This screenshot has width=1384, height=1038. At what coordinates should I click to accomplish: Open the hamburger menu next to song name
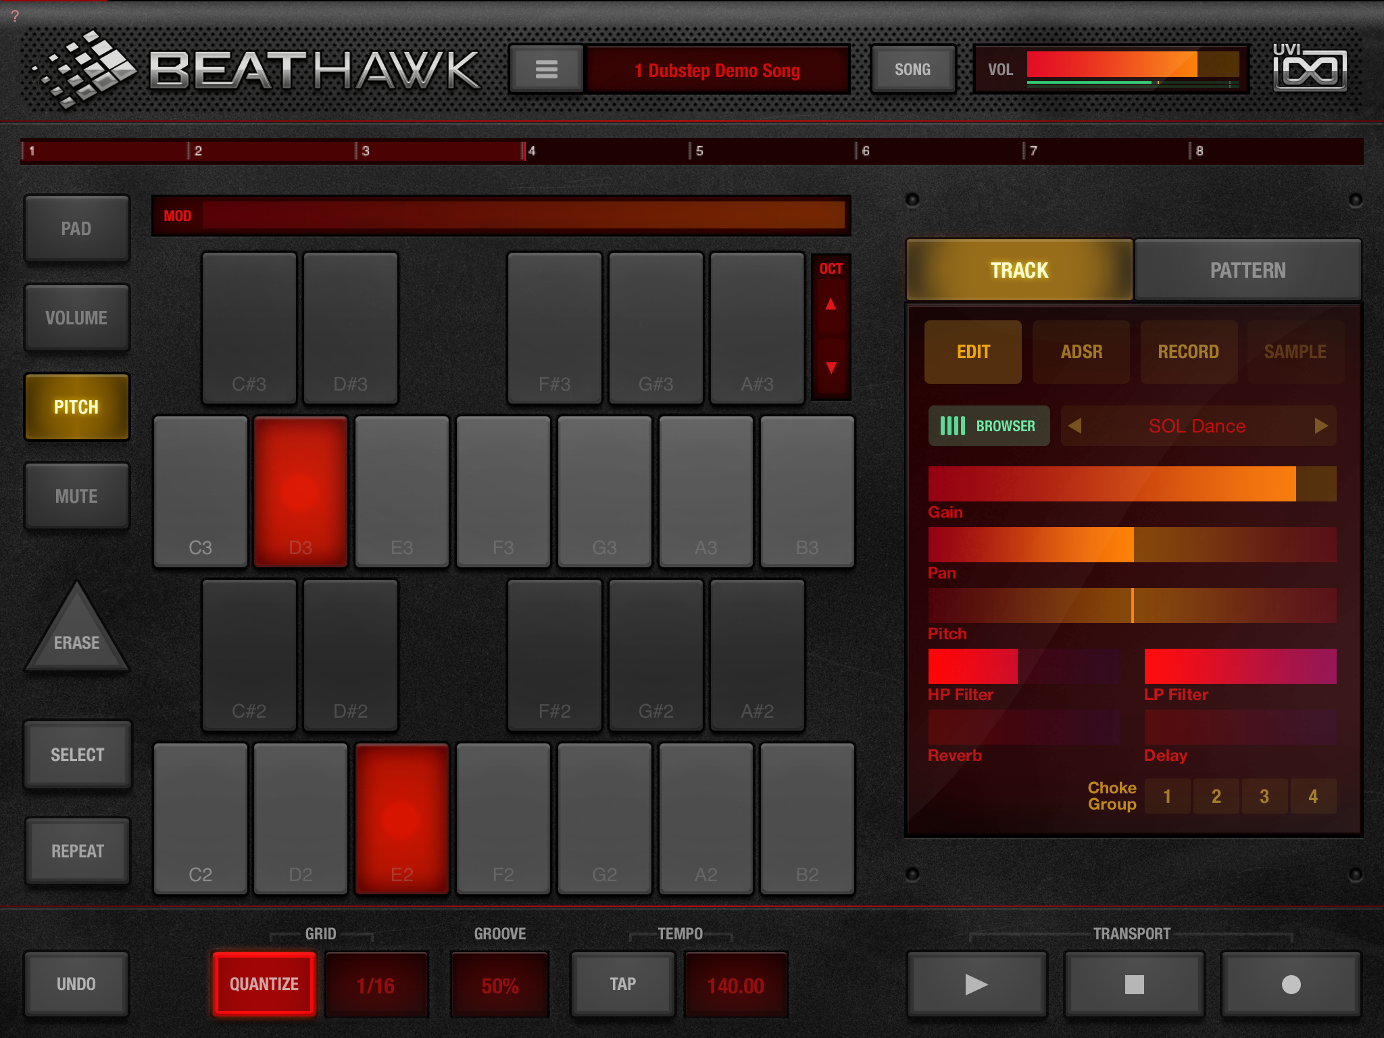[546, 69]
